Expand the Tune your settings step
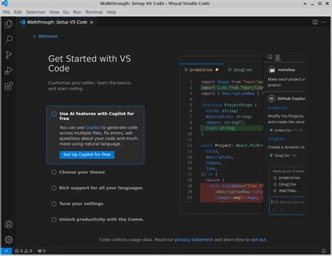Image resolution: width=332 pixels, height=256 pixels. click(81, 204)
